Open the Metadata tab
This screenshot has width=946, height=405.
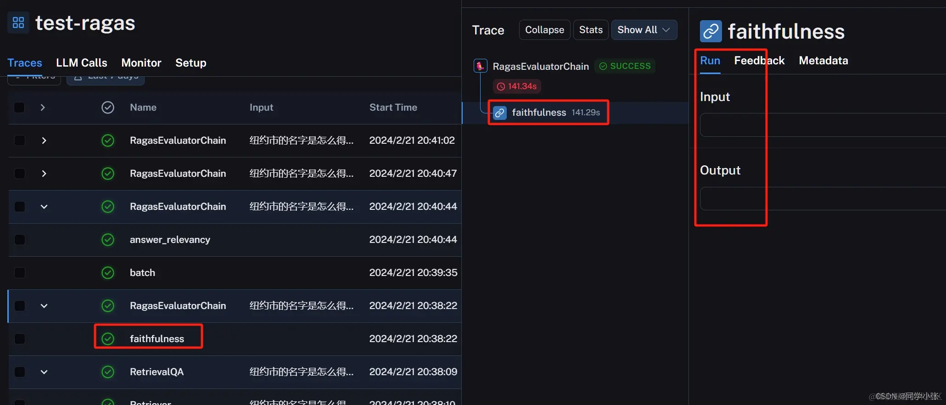pyautogui.click(x=823, y=61)
